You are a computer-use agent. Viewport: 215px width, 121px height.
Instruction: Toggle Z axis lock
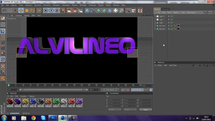57,10
